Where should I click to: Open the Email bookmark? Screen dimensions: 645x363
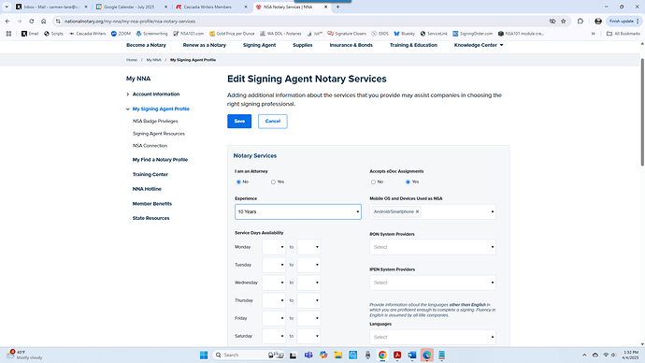pos(30,34)
